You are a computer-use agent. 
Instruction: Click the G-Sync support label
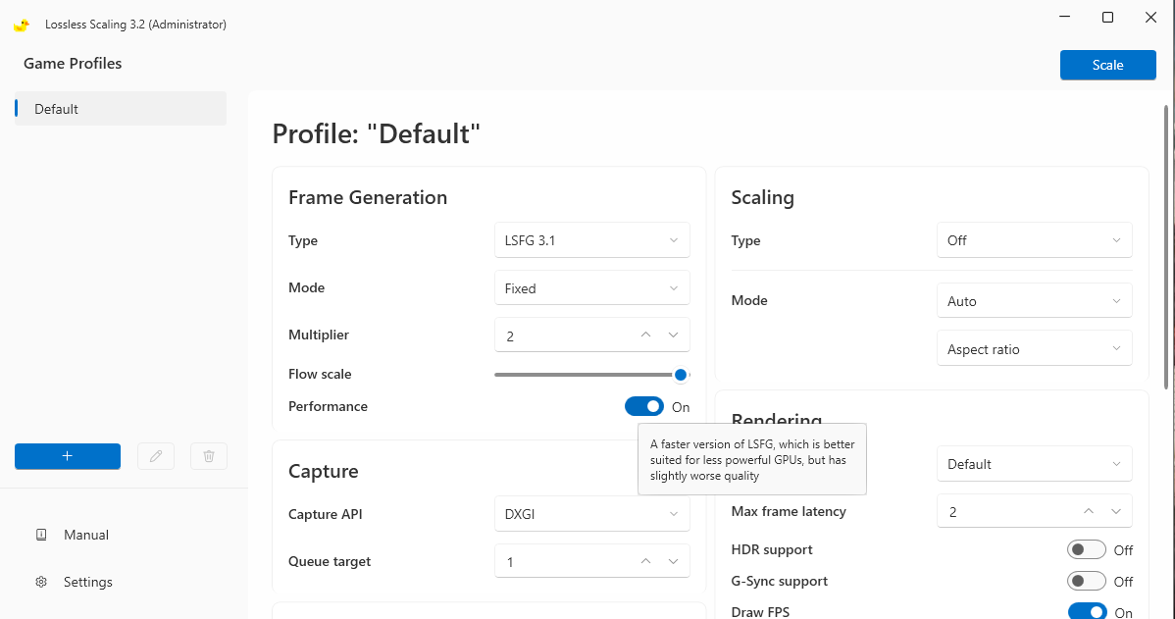[x=780, y=581]
